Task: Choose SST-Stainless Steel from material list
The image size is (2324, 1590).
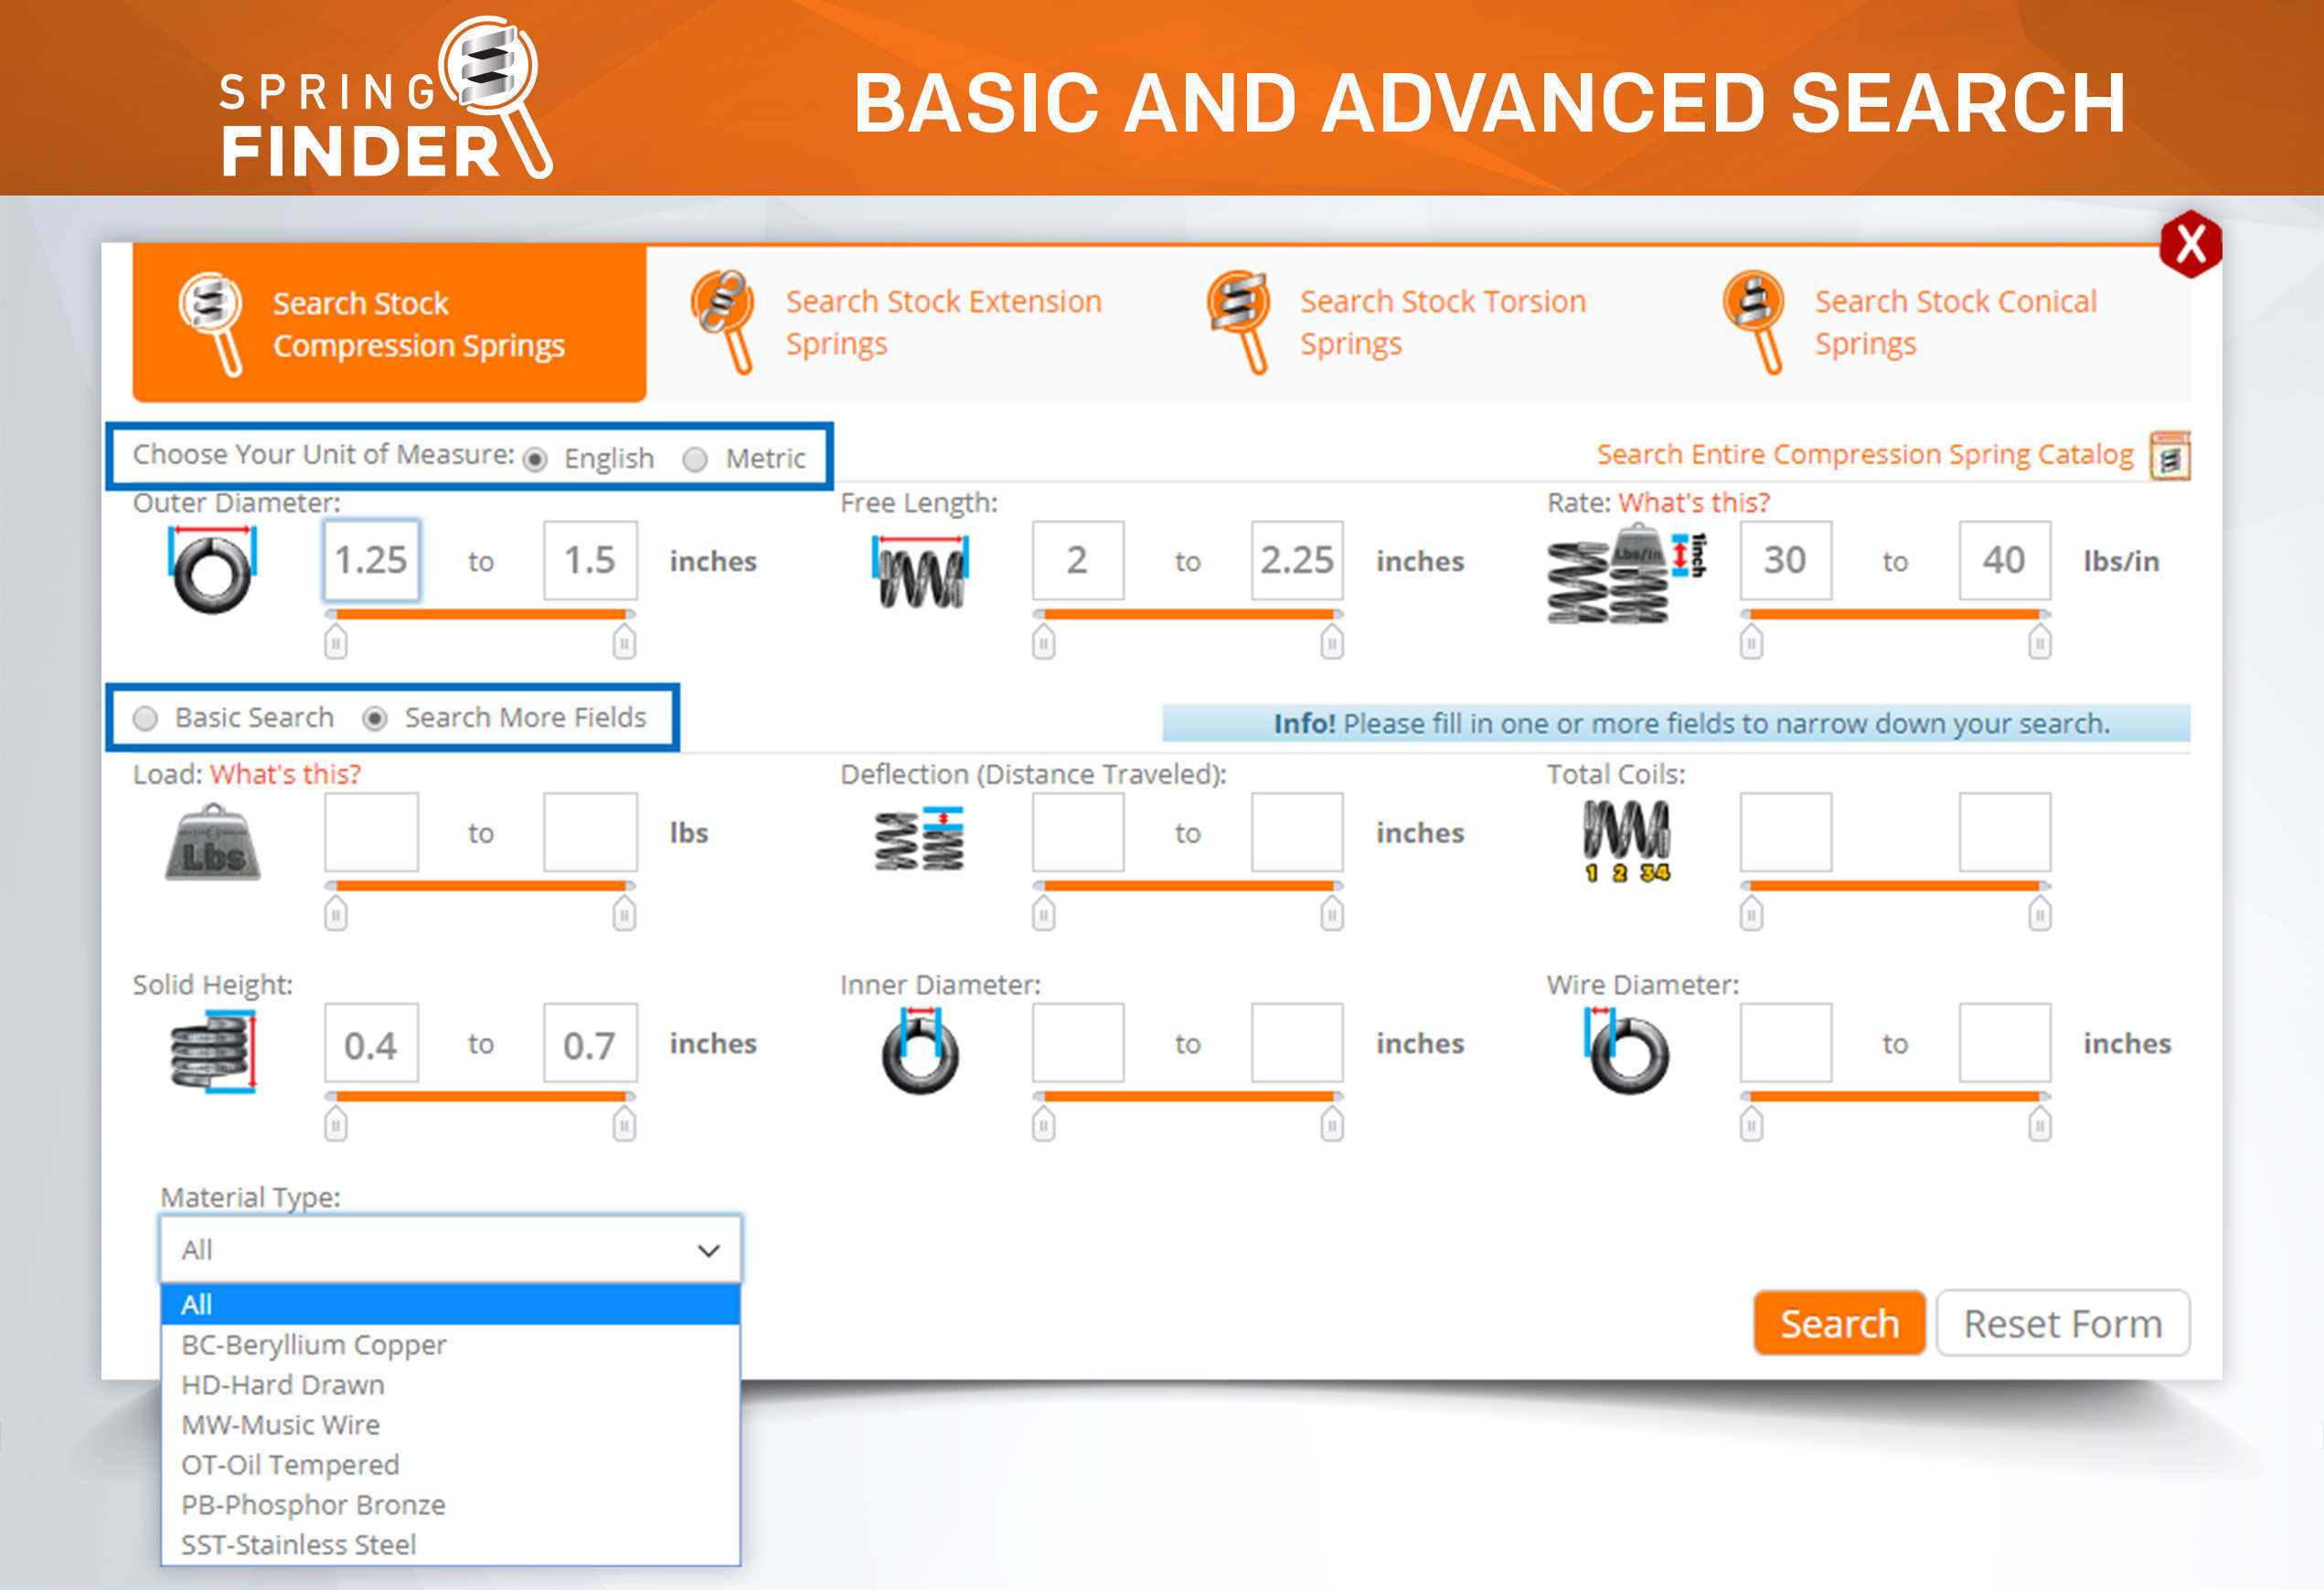Action: pos(298,1545)
